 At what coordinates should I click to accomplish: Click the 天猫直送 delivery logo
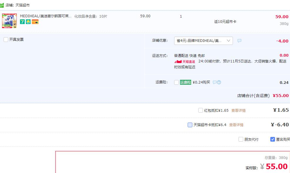coord(185,62)
